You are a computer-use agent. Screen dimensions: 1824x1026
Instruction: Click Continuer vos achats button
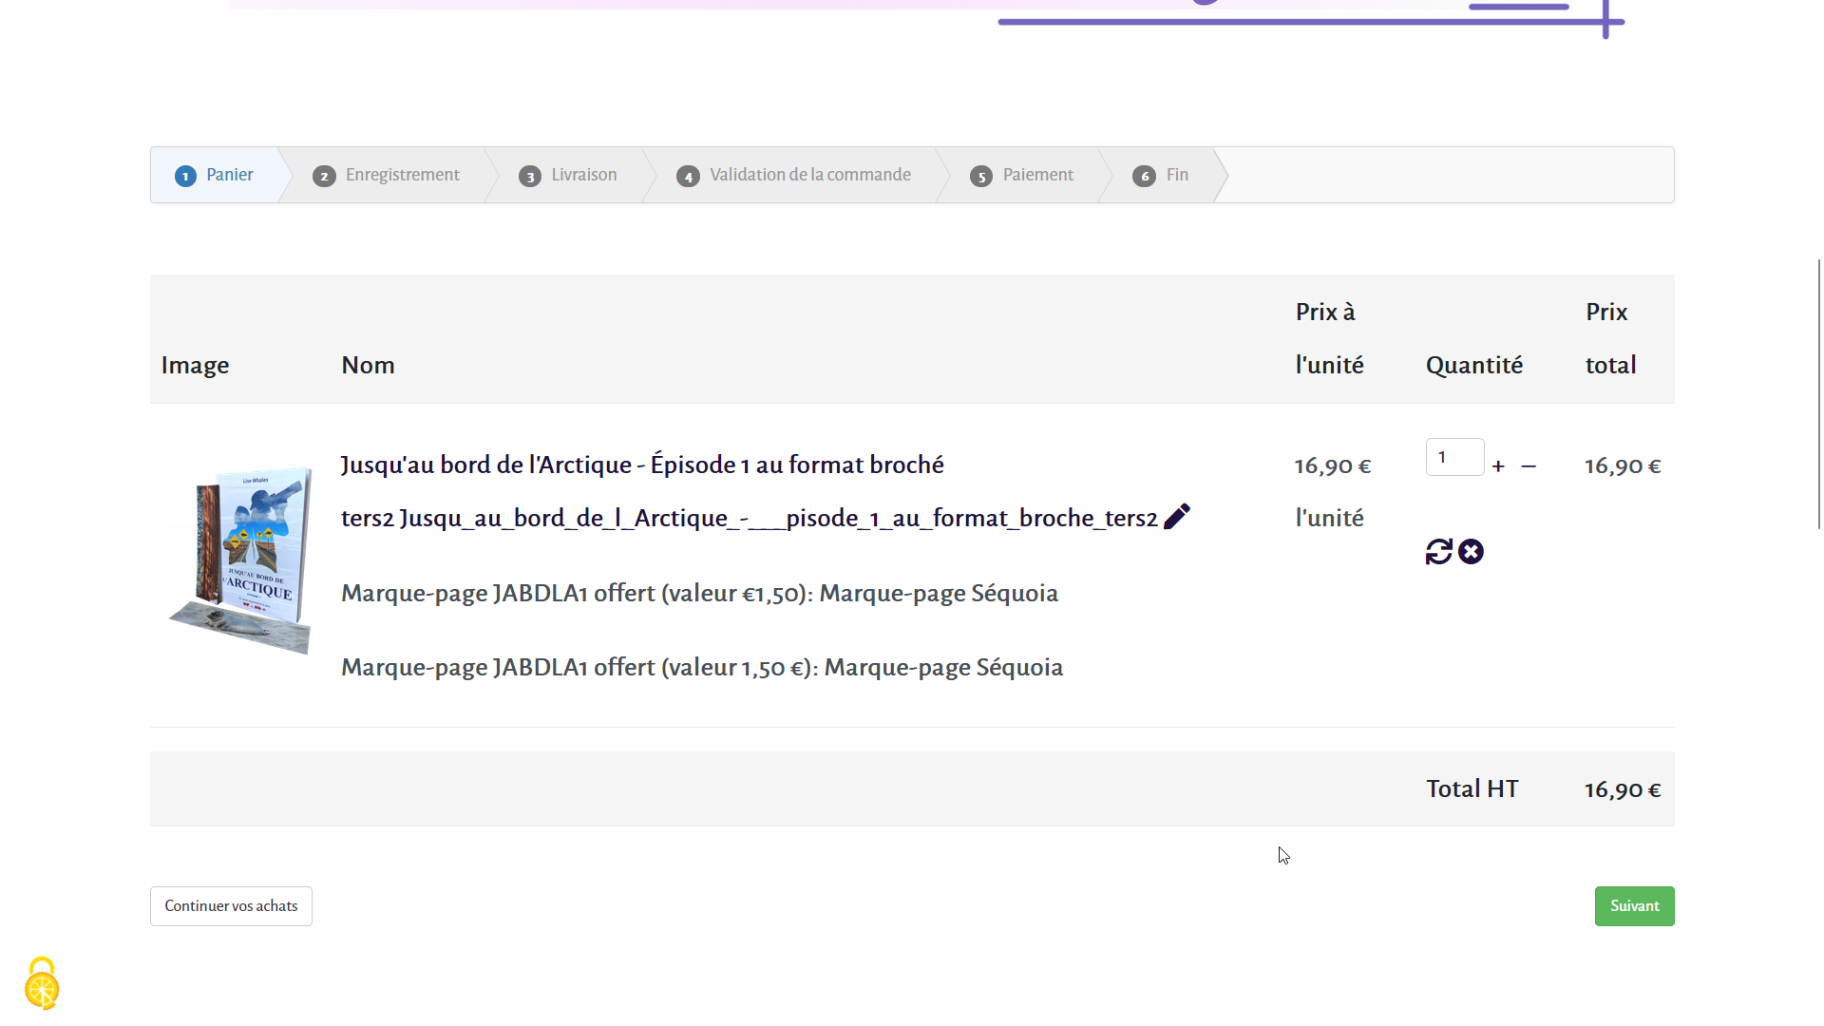231,906
